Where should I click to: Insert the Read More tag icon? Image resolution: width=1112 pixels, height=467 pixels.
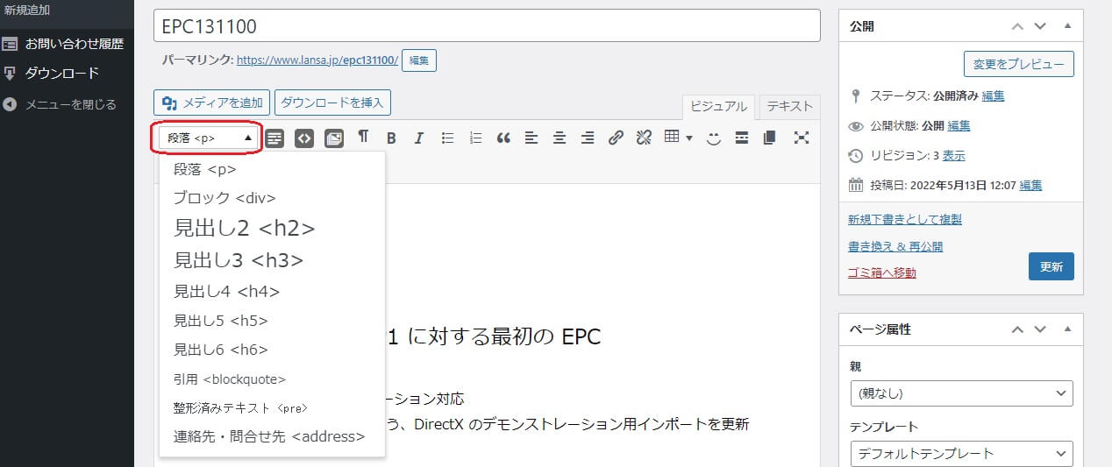tap(742, 138)
